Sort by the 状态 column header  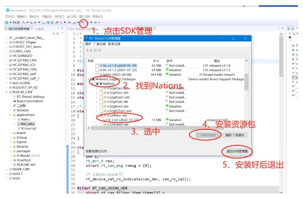176,61
